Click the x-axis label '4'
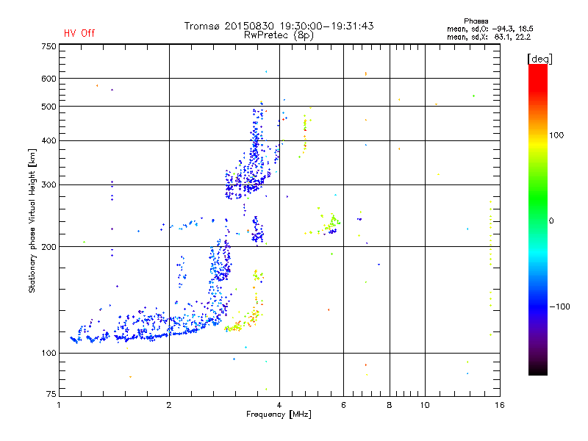This screenshot has width=588, height=441. [279, 405]
